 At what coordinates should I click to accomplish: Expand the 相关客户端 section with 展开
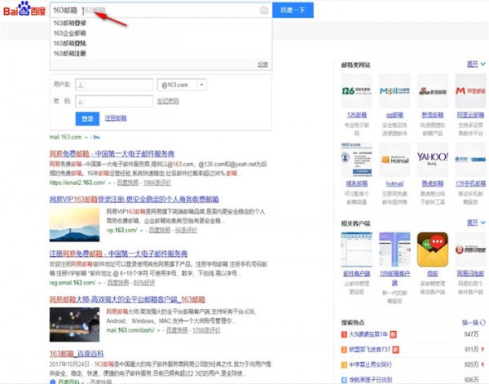pyautogui.click(x=476, y=223)
